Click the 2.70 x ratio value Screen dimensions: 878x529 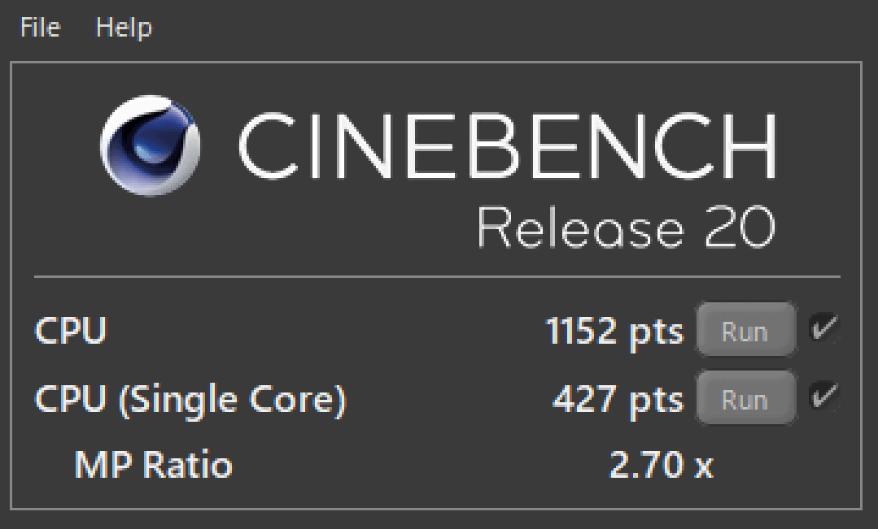pyautogui.click(x=662, y=465)
